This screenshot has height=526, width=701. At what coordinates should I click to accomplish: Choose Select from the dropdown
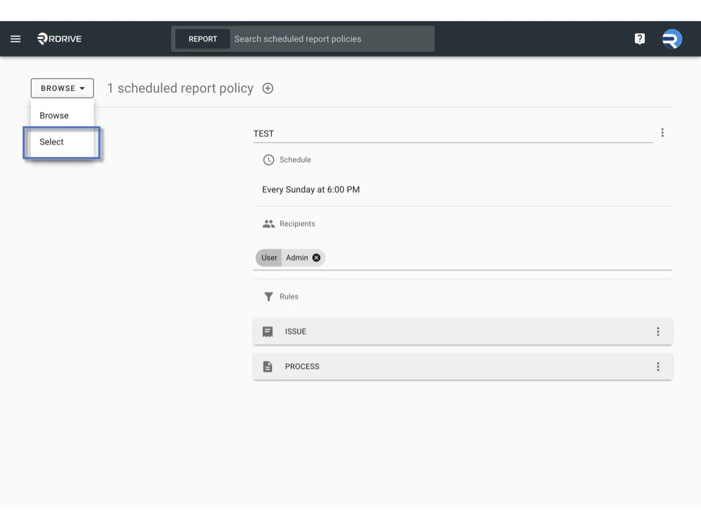point(51,142)
